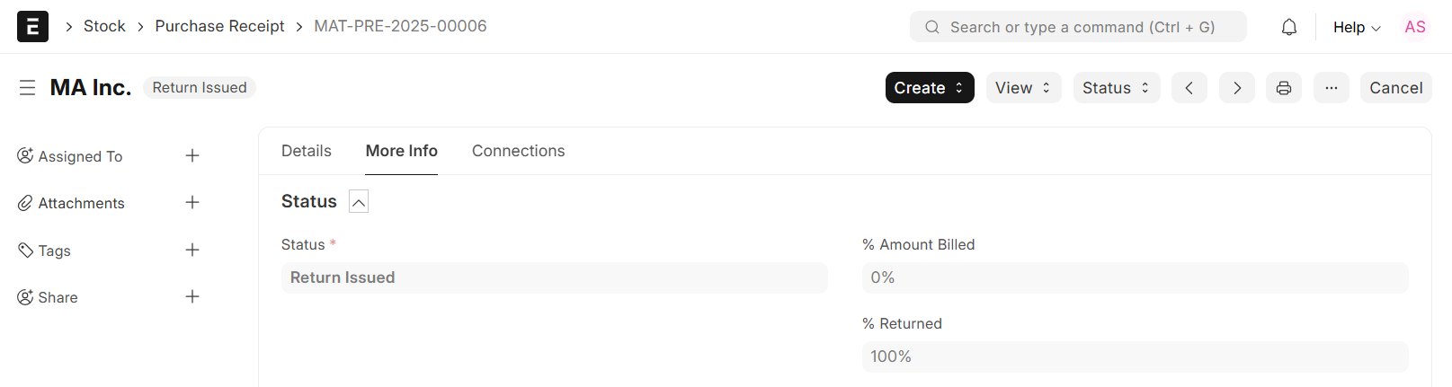1452x387 pixels.
Task: Open the three-dots more options menu
Action: (1331, 88)
